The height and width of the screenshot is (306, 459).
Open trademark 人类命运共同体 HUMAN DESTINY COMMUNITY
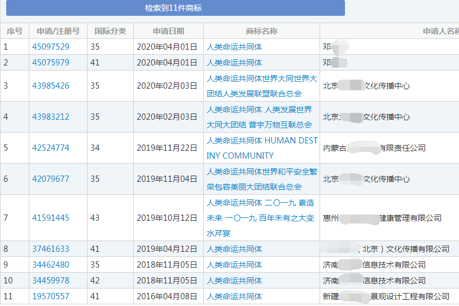tap(262, 148)
